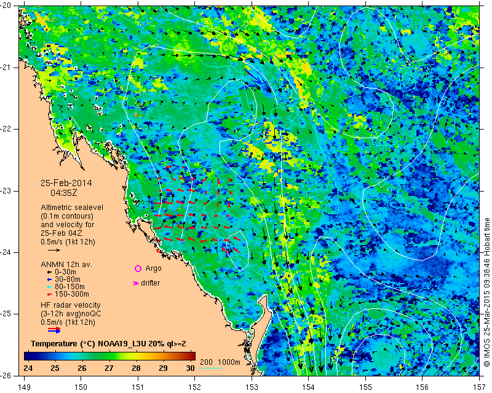Click the '30-80m' depth label
Screen dimensions: 492x393
[x=68, y=279]
